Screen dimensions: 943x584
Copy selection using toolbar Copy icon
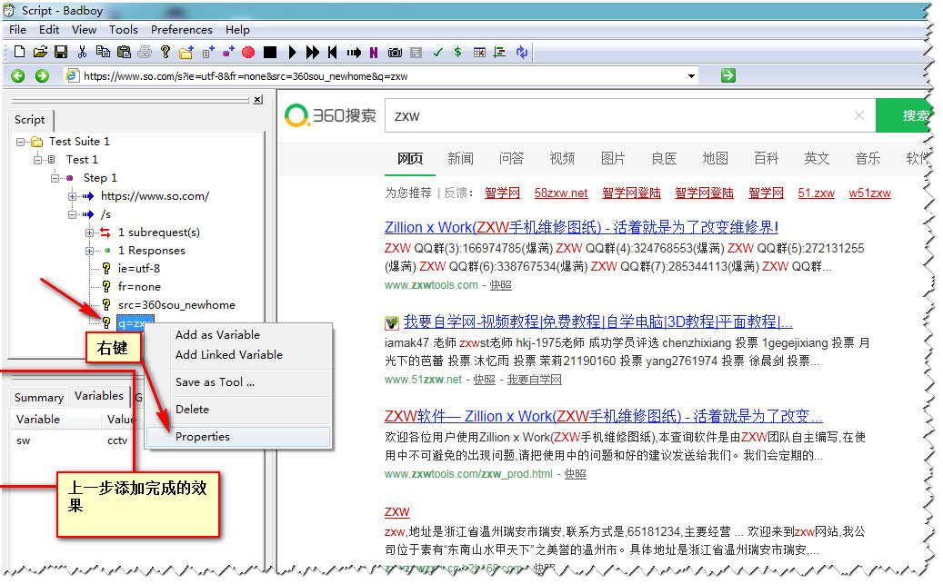tap(103, 53)
